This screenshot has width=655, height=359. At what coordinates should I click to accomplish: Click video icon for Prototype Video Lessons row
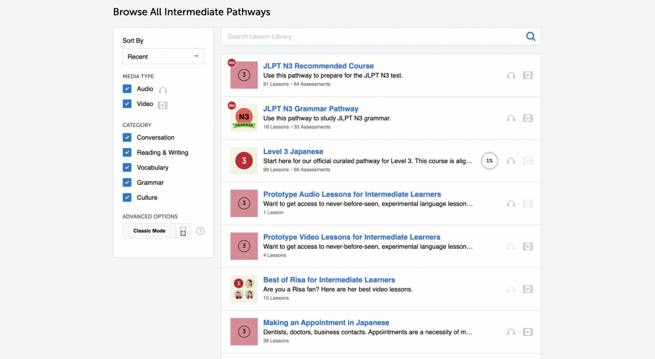528,247
